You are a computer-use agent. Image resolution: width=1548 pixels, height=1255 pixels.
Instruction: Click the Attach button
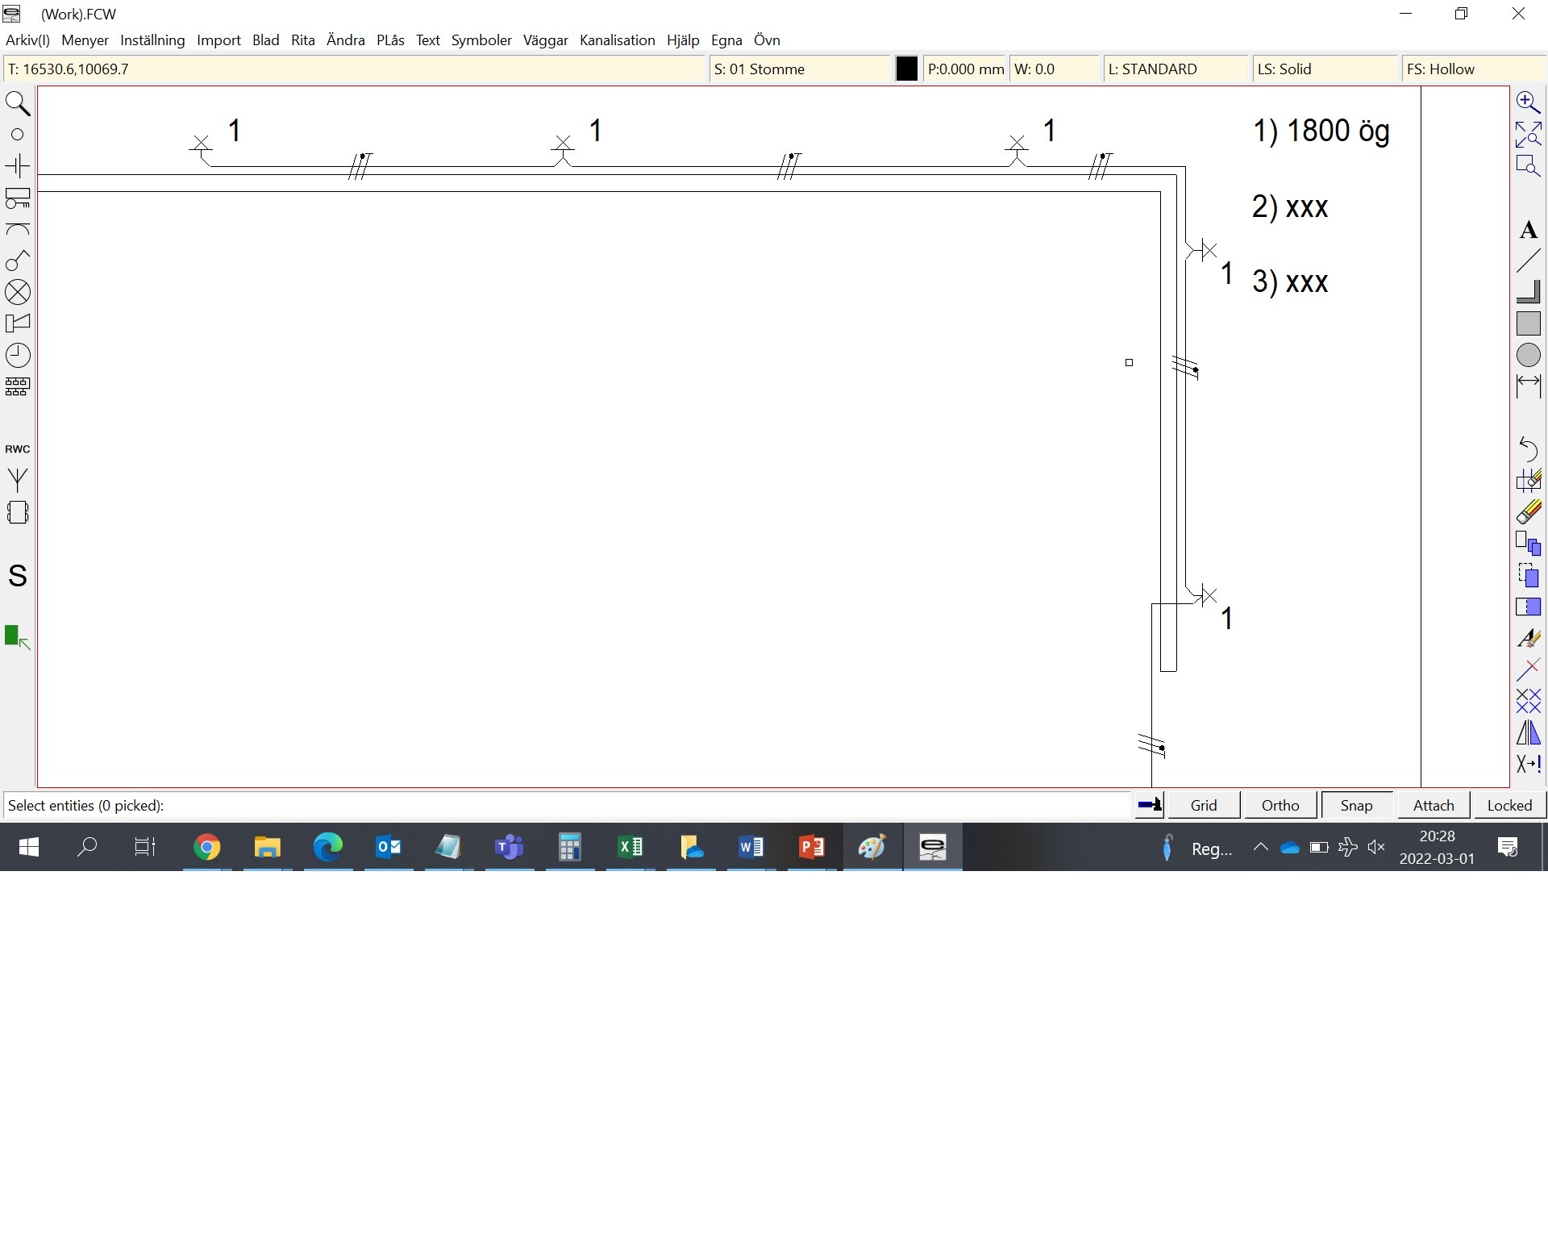(1433, 805)
